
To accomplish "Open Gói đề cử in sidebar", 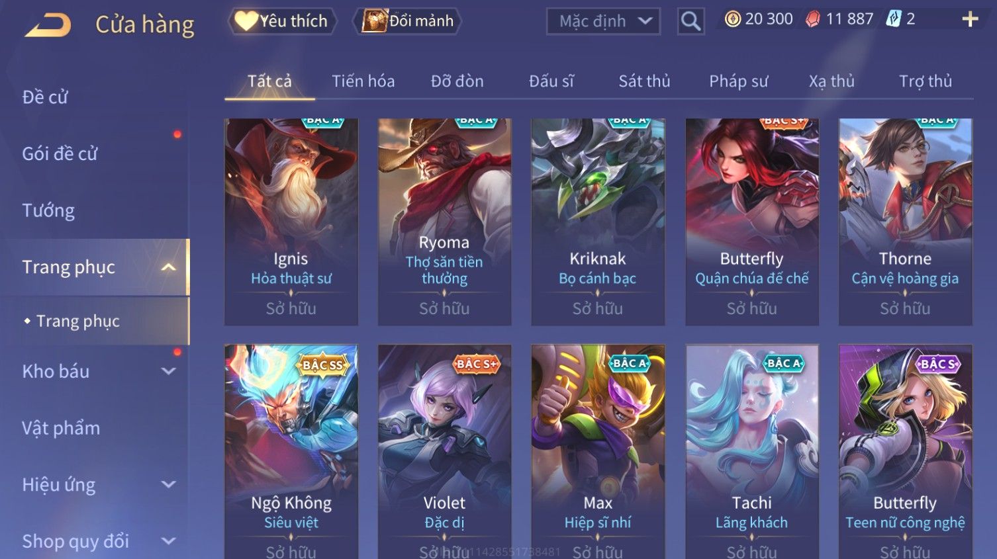I will [x=60, y=154].
